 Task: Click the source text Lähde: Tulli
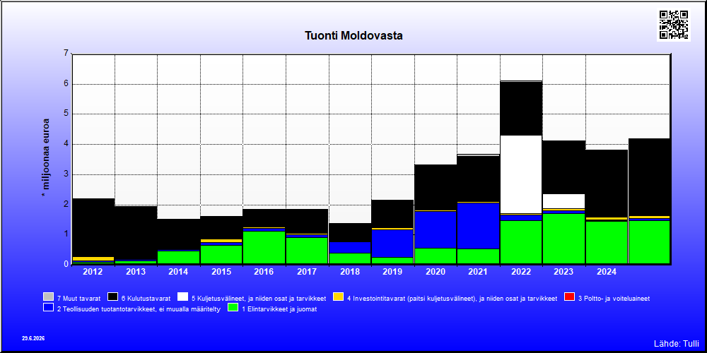tap(676, 344)
